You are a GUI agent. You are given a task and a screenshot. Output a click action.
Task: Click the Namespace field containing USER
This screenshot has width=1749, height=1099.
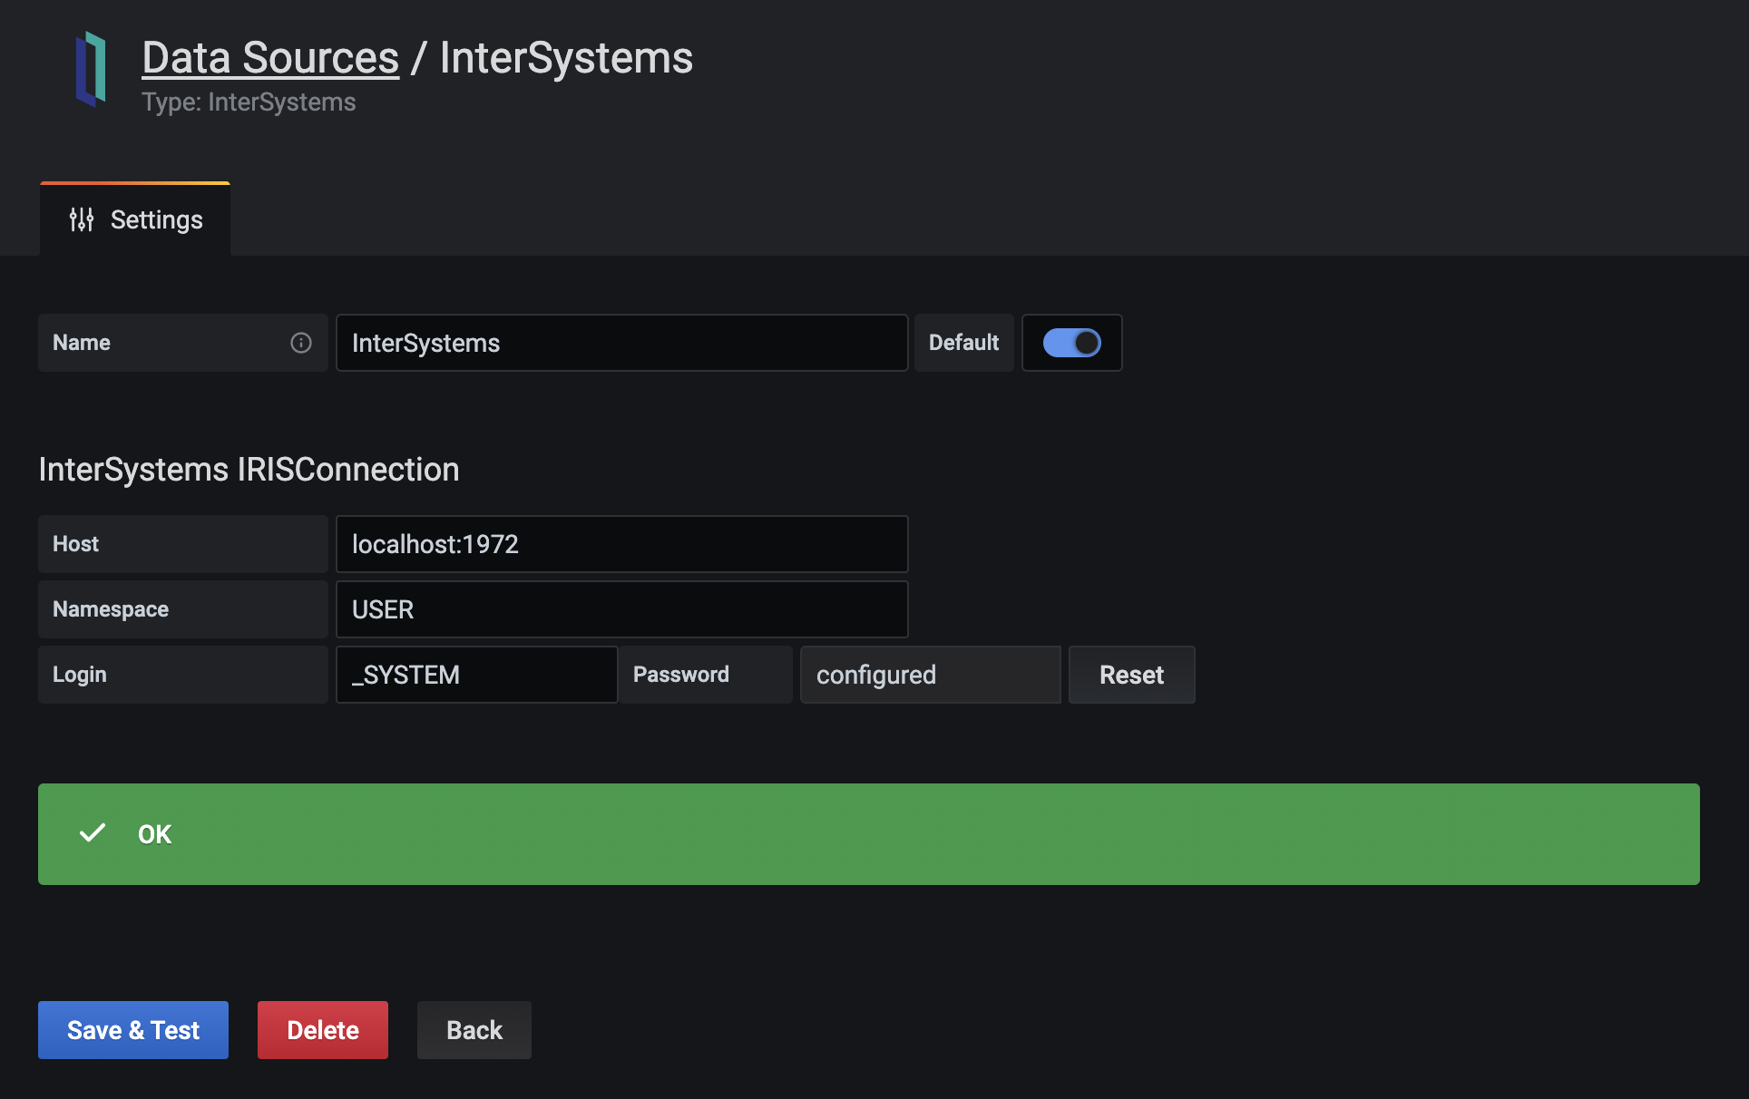point(621,609)
